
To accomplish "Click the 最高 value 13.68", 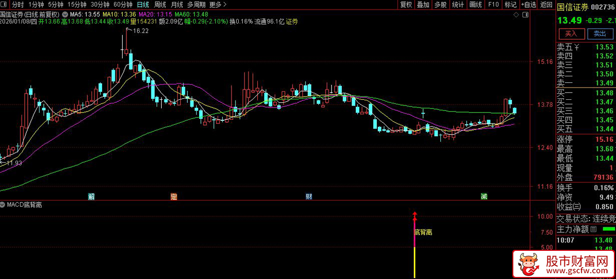I will [604, 149].
